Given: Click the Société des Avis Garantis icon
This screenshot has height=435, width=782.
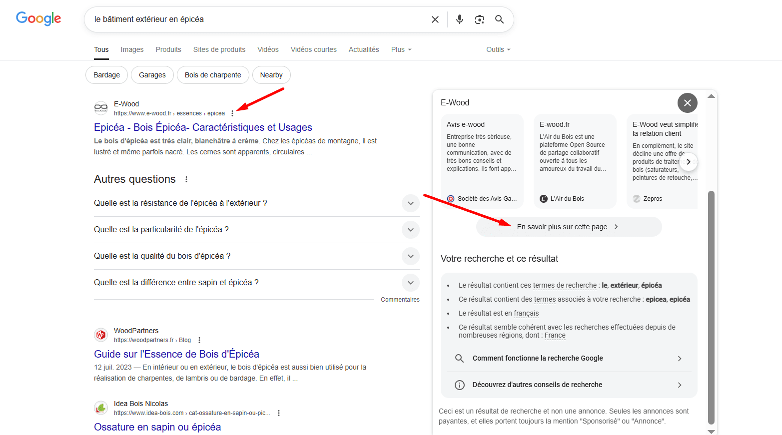Looking at the screenshot, I should (x=451, y=199).
